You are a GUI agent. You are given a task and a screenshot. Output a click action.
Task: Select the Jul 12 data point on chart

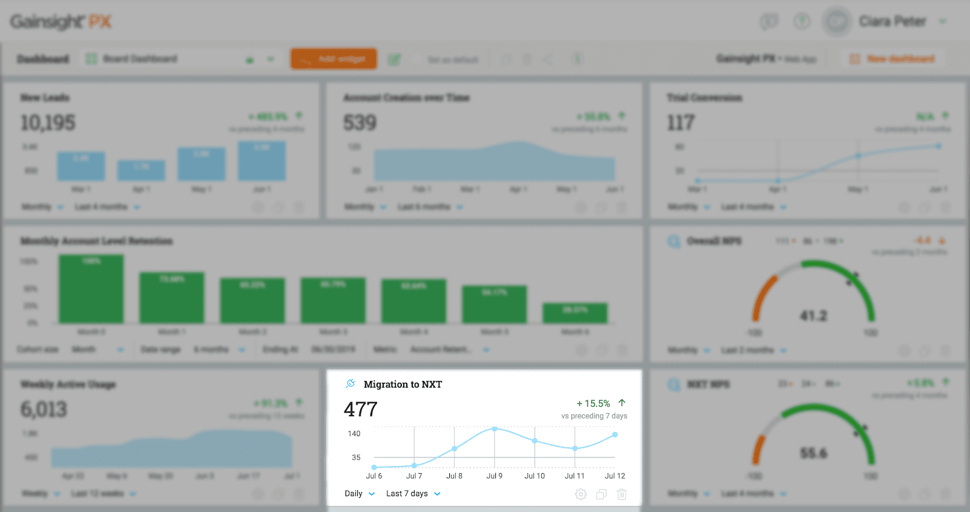click(x=615, y=434)
